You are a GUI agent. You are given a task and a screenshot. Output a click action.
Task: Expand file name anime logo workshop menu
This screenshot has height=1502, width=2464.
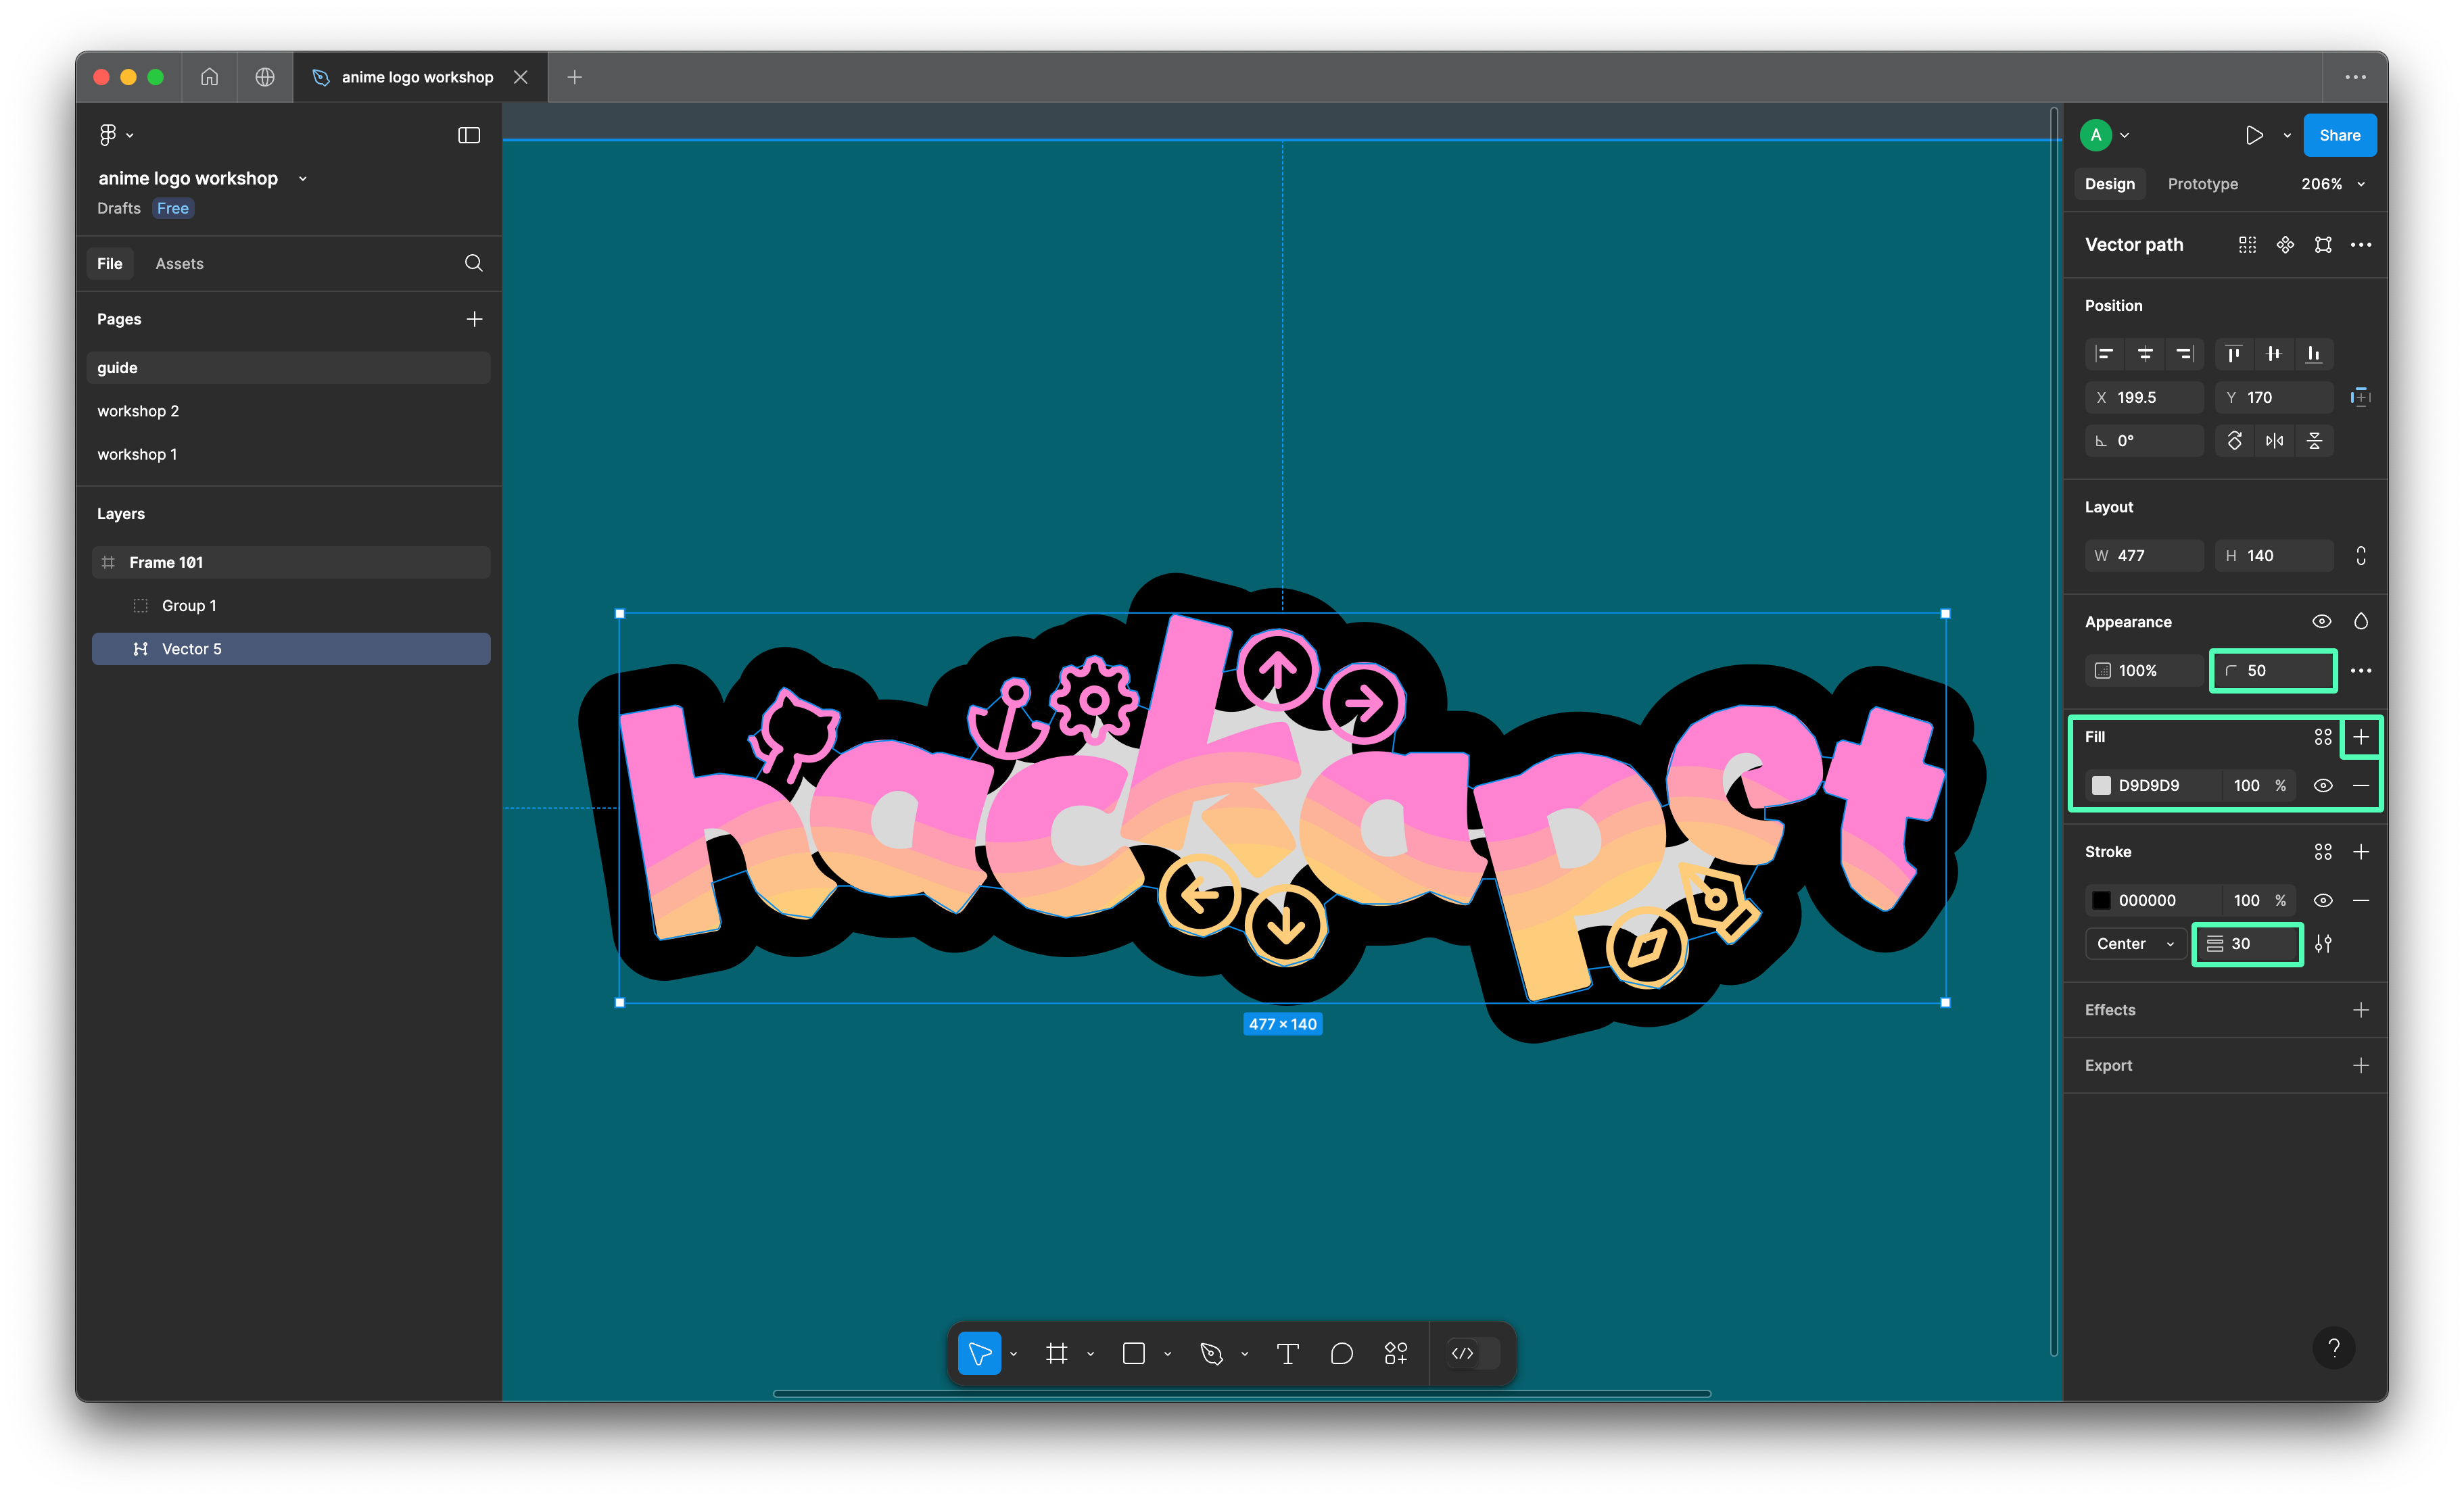pyautogui.click(x=302, y=179)
